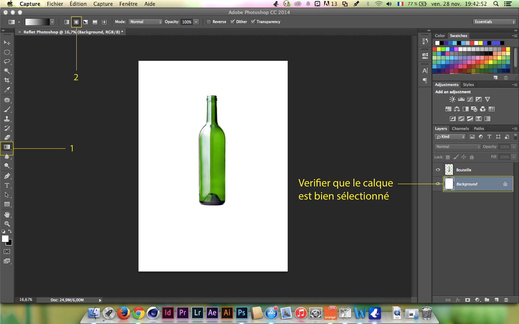Close the Reflet Photoshop document tab
This screenshot has height=324, width=519.
[19, 32]
